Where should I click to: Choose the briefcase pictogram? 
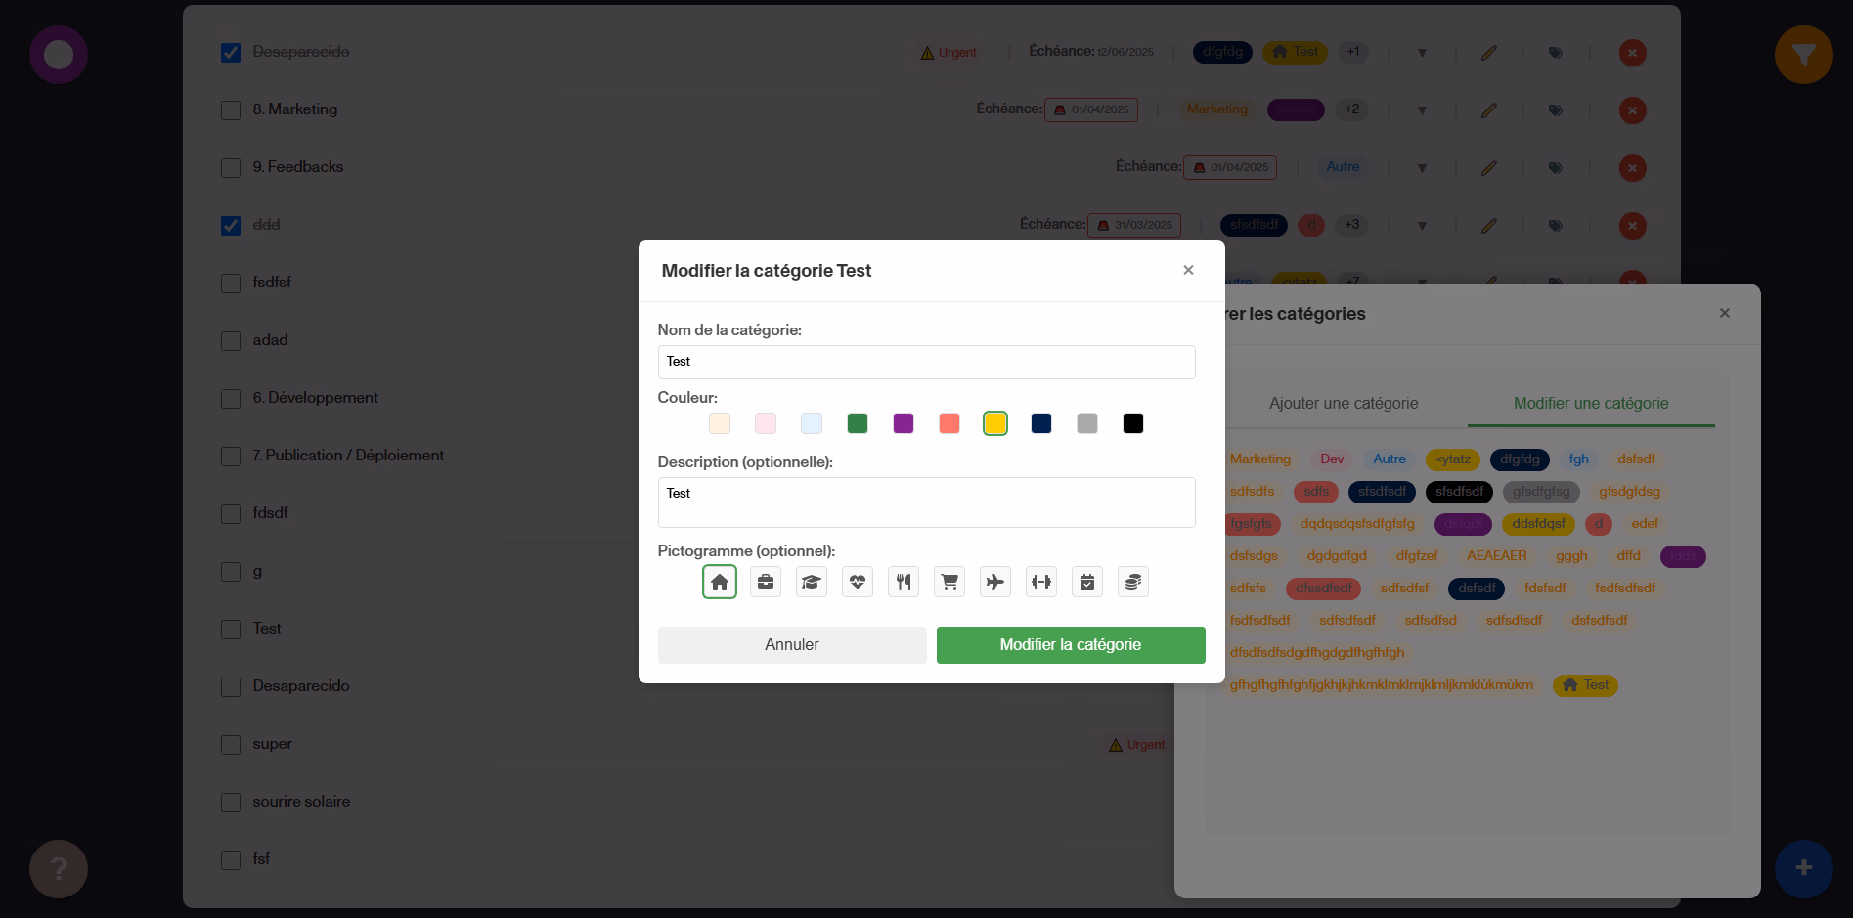(766, 581)
